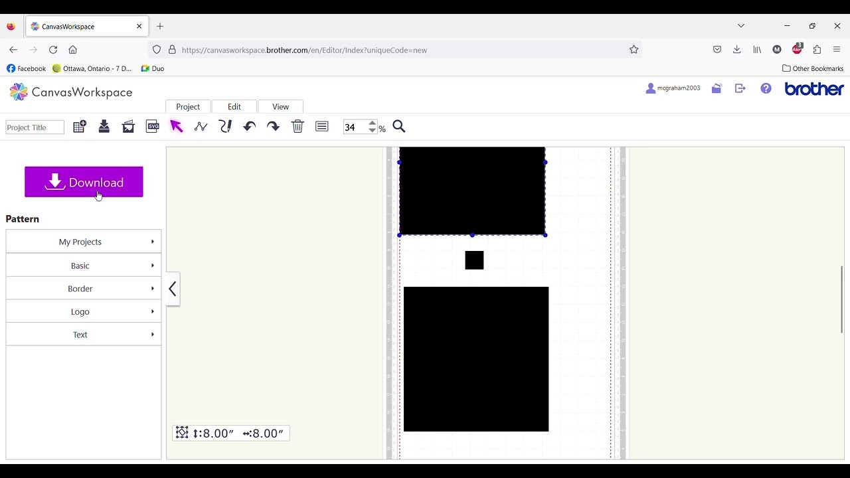
Task: Click the height and width size readout
Action: 231,433
